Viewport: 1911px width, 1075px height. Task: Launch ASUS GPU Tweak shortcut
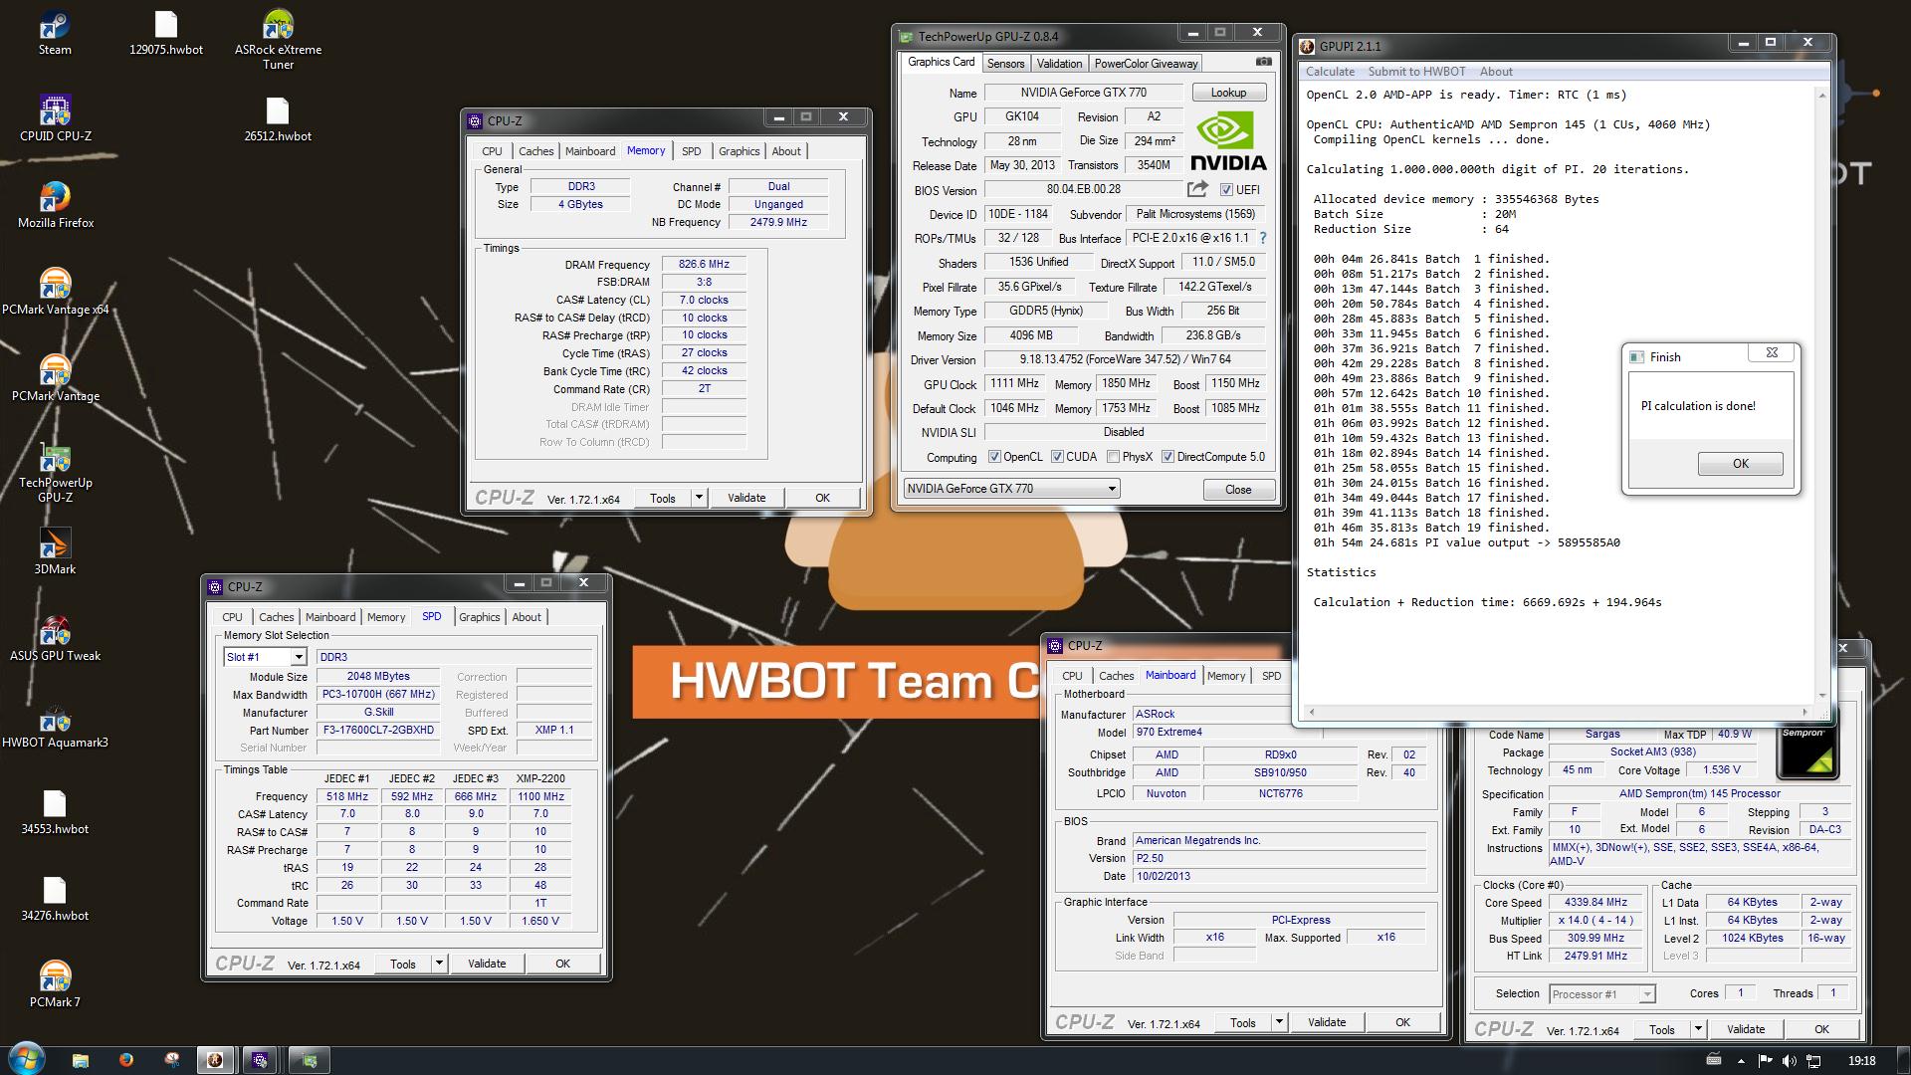55,639
